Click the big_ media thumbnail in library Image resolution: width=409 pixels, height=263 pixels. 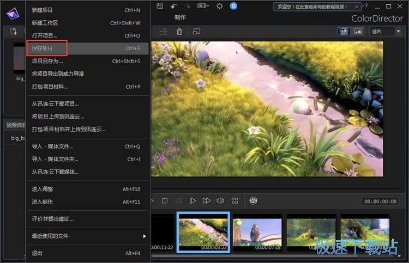(x=19, y=58)
